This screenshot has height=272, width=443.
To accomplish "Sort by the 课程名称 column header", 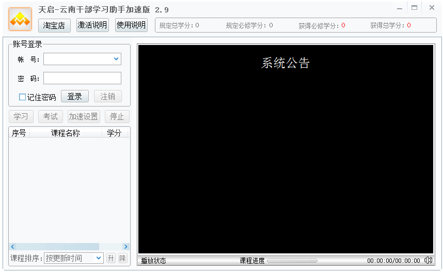I will pyautogui.click(x=66, y=133).
